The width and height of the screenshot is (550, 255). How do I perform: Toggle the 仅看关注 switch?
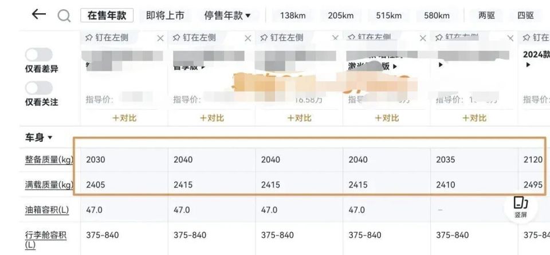(39, 88)
